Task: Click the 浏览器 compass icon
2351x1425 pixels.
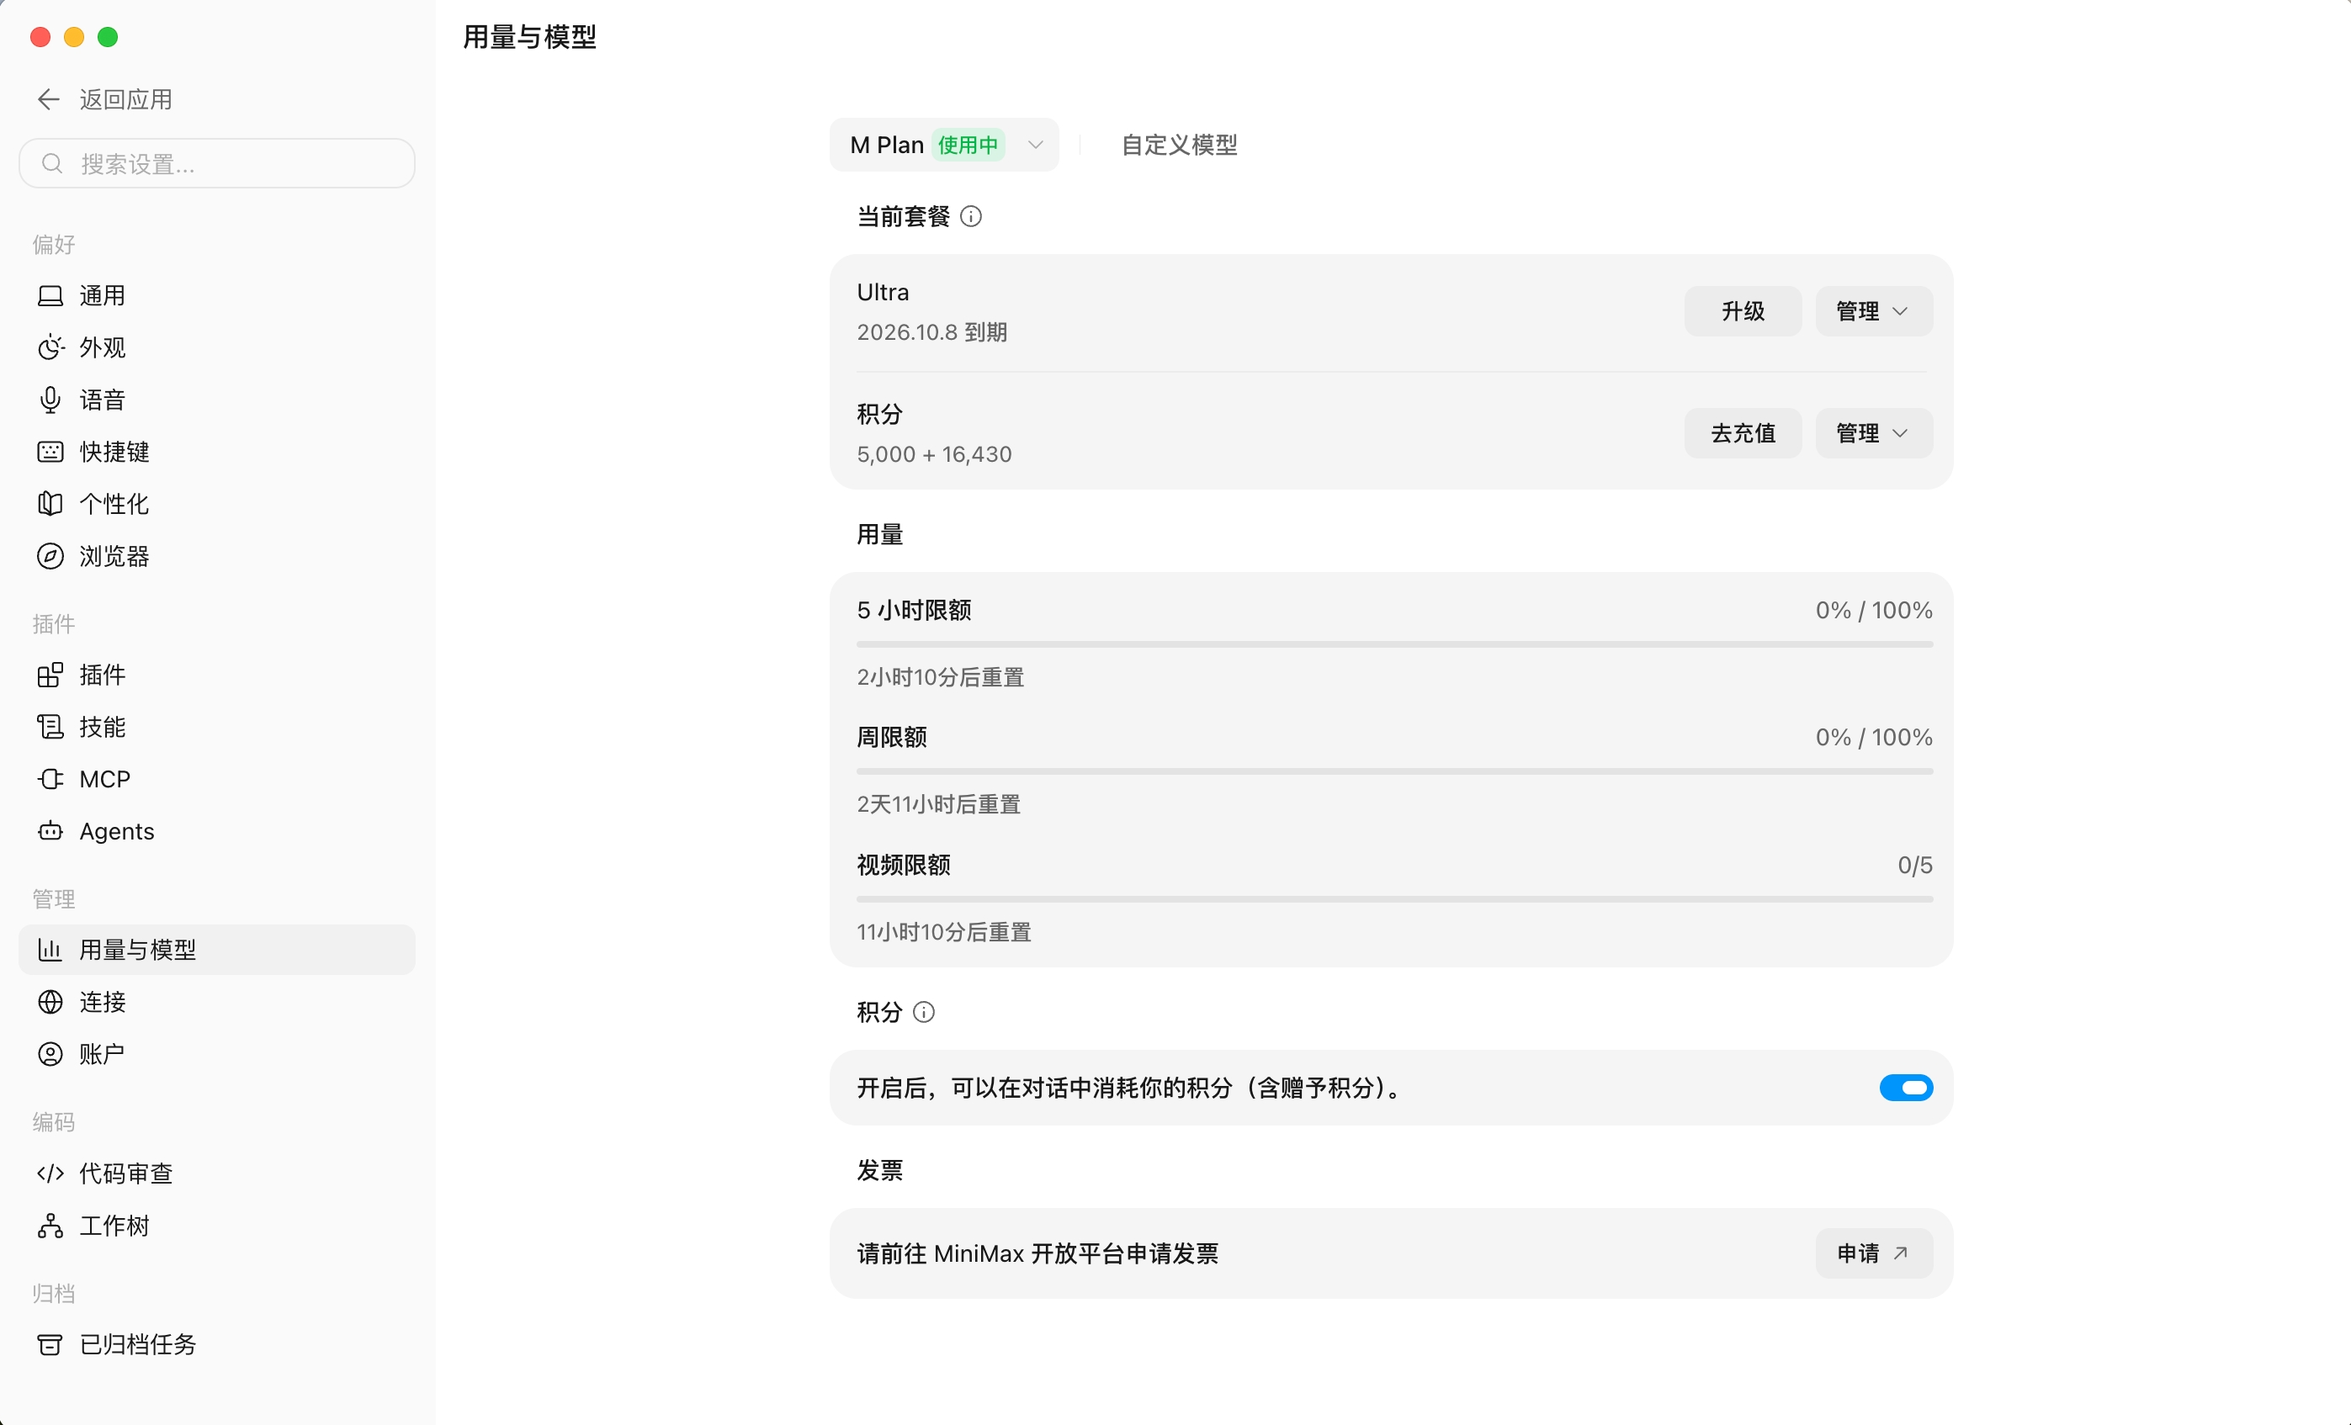Action: click(x=50, y=556)
